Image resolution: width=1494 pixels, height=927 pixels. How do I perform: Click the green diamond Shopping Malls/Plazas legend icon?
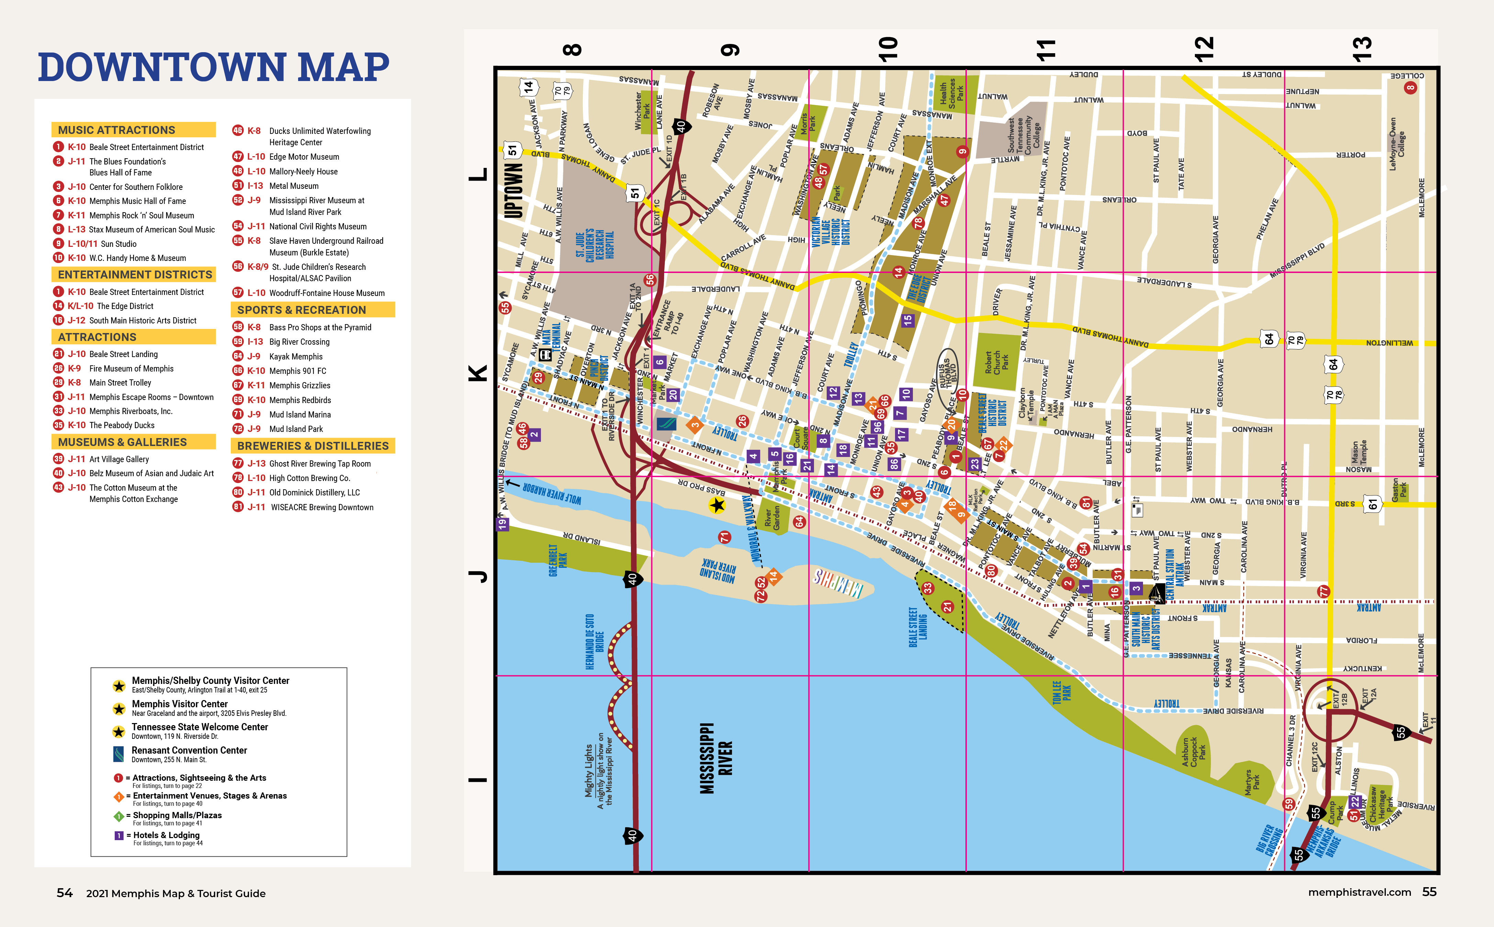(119, 816)
